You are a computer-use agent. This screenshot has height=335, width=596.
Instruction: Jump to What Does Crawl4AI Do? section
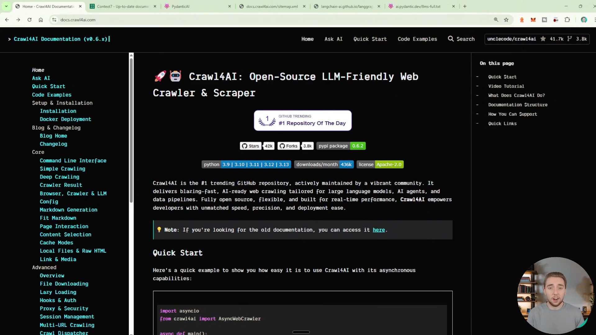[517, 96]
